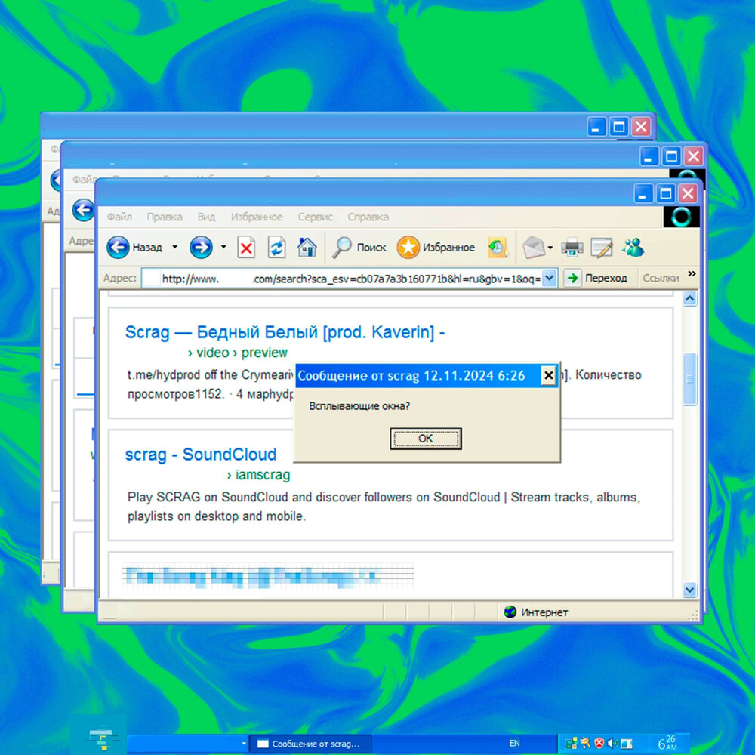Open the Mail icon dropdown arrow
This screenshot has height=755, width=755.
point(550,248)
